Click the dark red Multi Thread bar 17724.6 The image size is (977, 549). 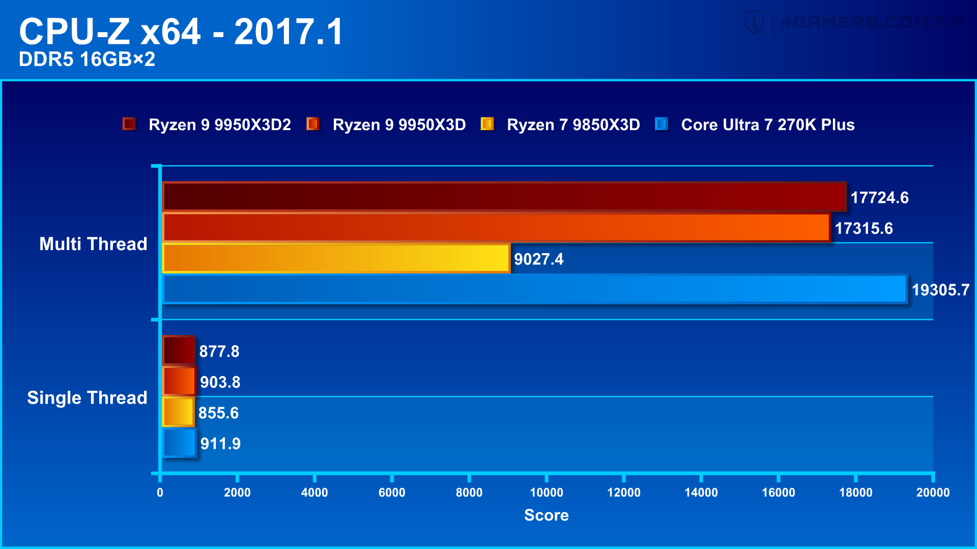point(504,197)
